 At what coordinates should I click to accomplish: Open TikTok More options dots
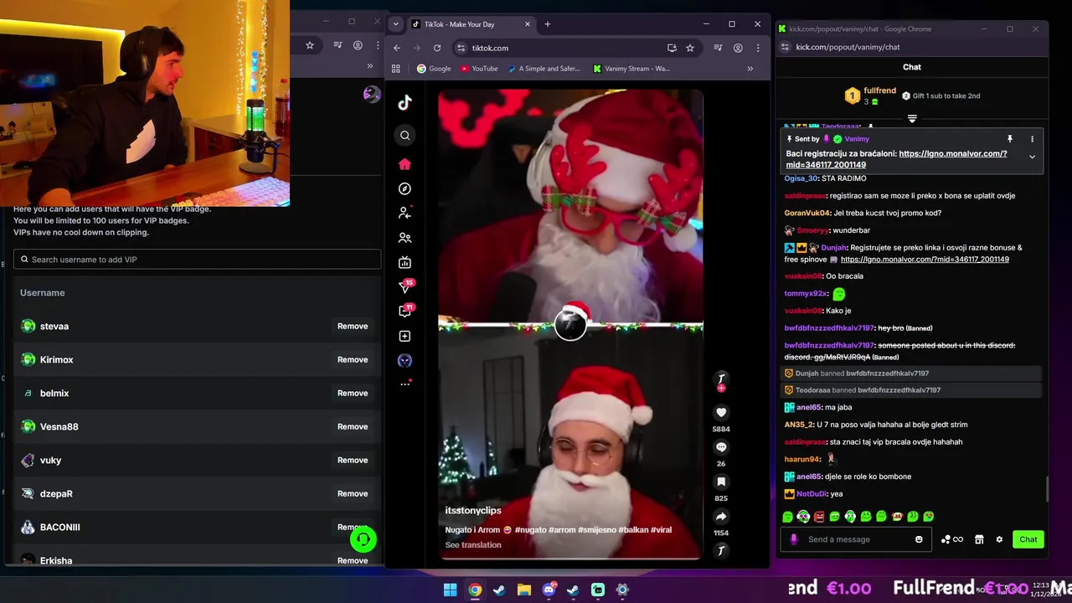click(405, 384)
